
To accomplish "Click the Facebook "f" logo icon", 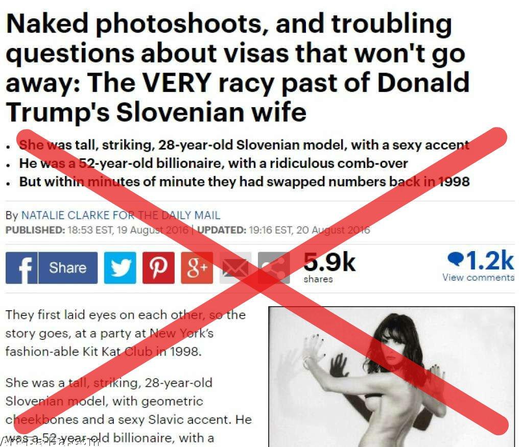I will point(21,268).
